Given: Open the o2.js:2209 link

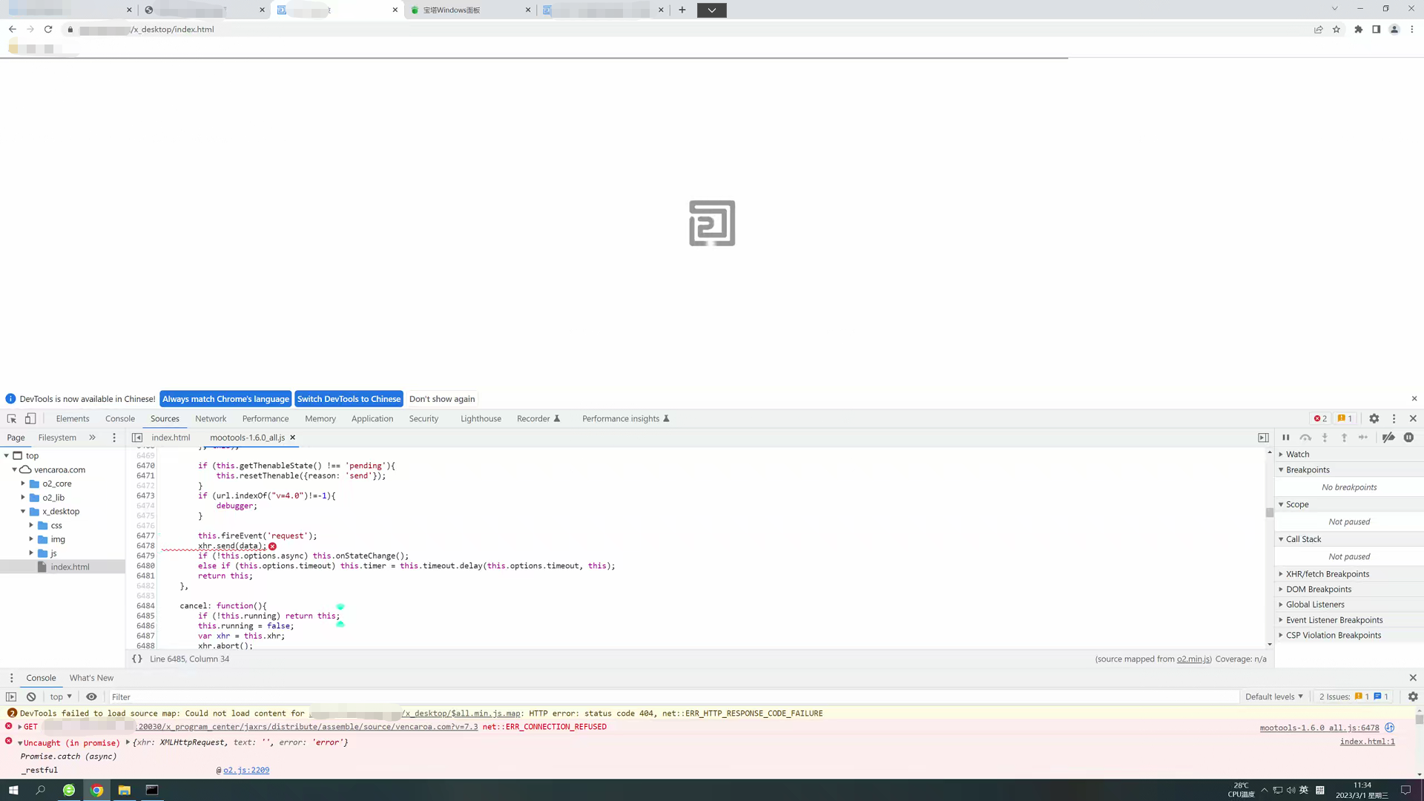Looking at the screenshot, I should pyautogui.click(x=246, y=771).
